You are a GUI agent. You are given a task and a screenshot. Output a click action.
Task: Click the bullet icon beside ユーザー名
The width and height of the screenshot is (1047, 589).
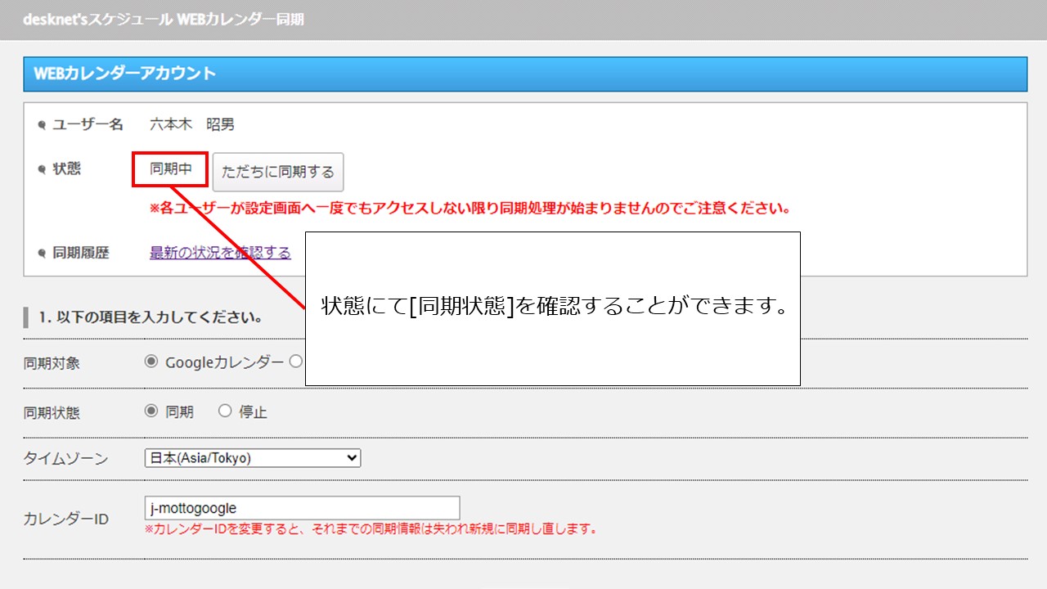click(42, 125)
